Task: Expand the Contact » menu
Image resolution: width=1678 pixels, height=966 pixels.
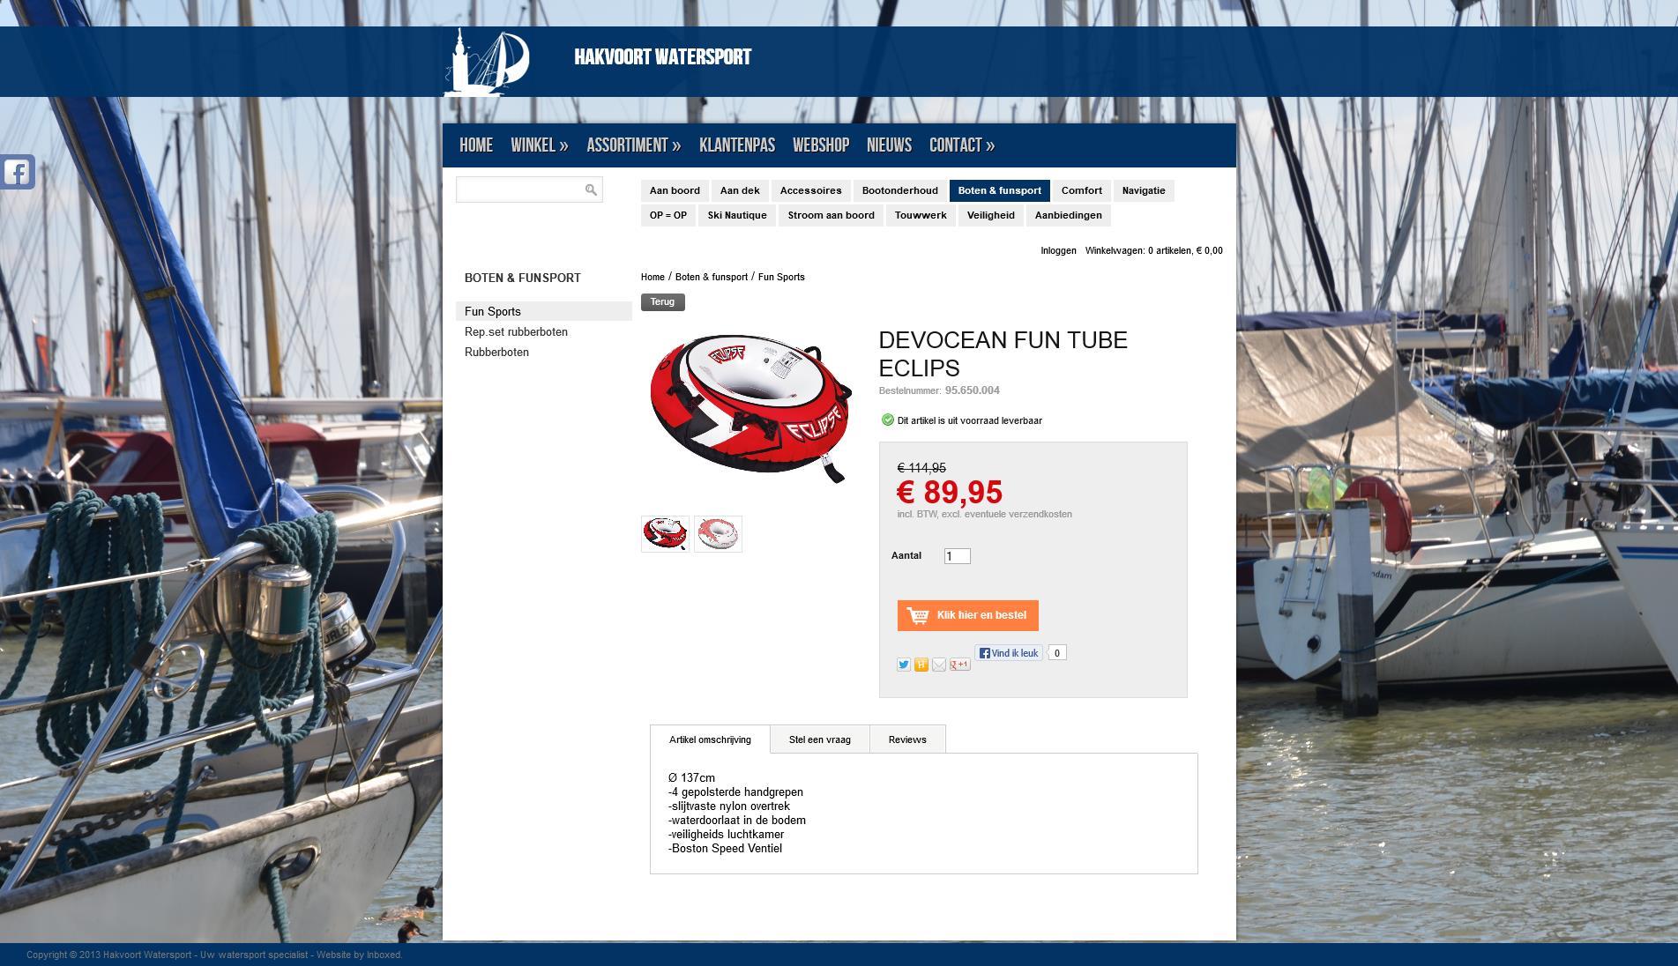Action: click(x=962, y=145)
